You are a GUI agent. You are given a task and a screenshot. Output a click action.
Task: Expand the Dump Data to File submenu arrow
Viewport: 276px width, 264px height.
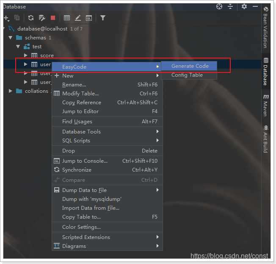coord(157,190)
